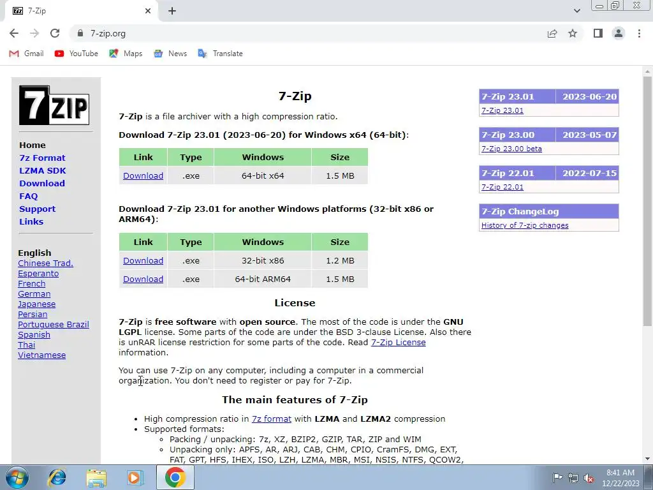
Task: Switch language to Chinese Trad.
Action: pos(45,264)
